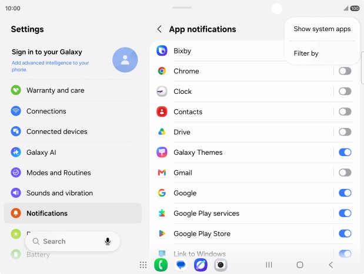364x274 pixels.
Task: Open Google Play Store notification label
Action: [x=202, y=234]
